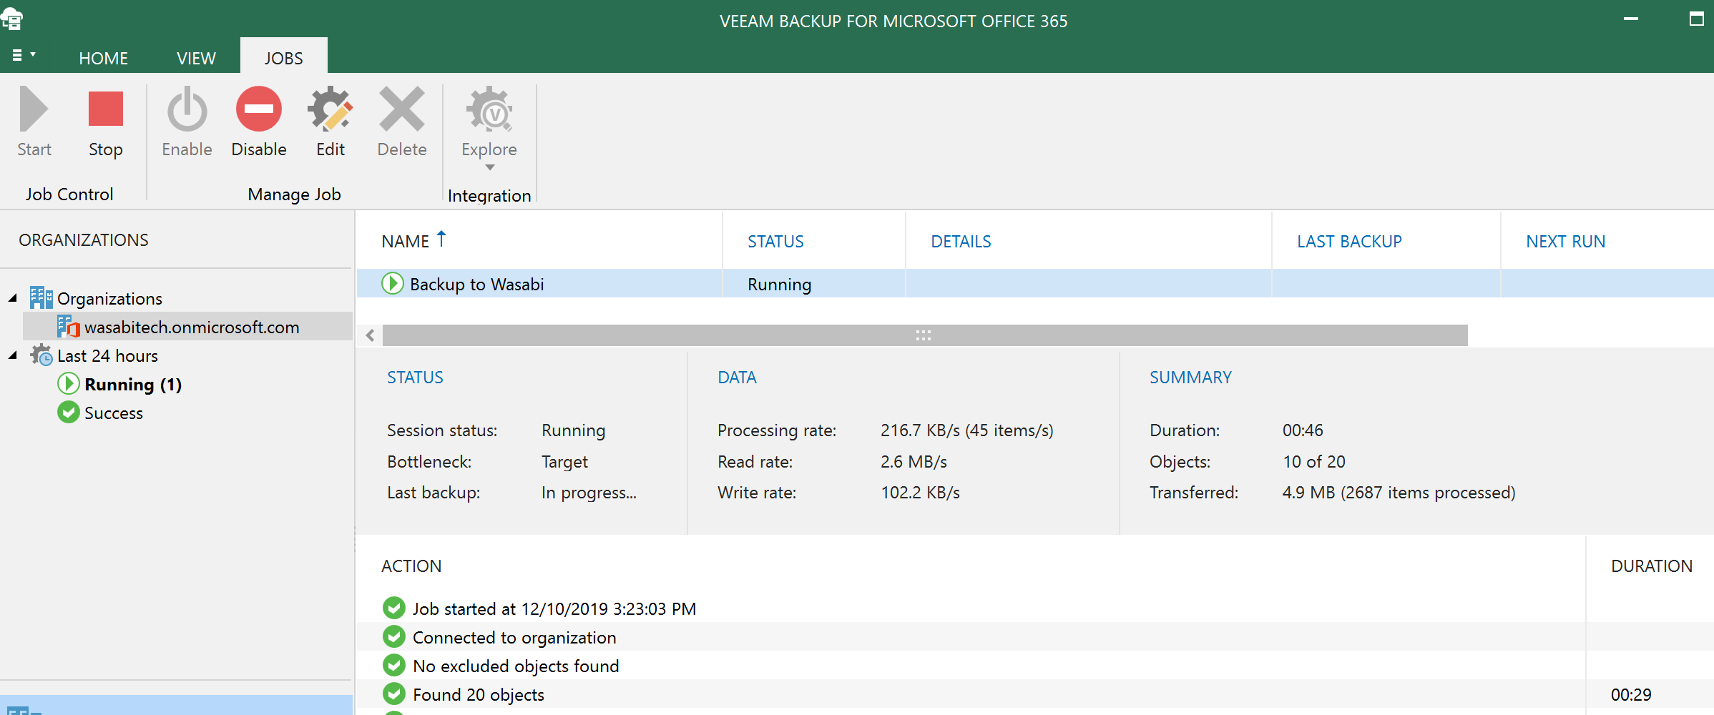This screenshot has width=1714, height=715.
Task: Sort jobs by STATUS column
Action: pos(775,241)
